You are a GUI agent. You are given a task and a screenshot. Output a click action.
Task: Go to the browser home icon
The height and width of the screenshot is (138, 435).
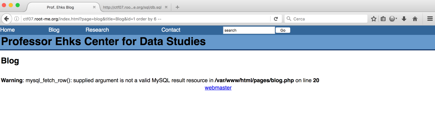click(x=415, y=19)
